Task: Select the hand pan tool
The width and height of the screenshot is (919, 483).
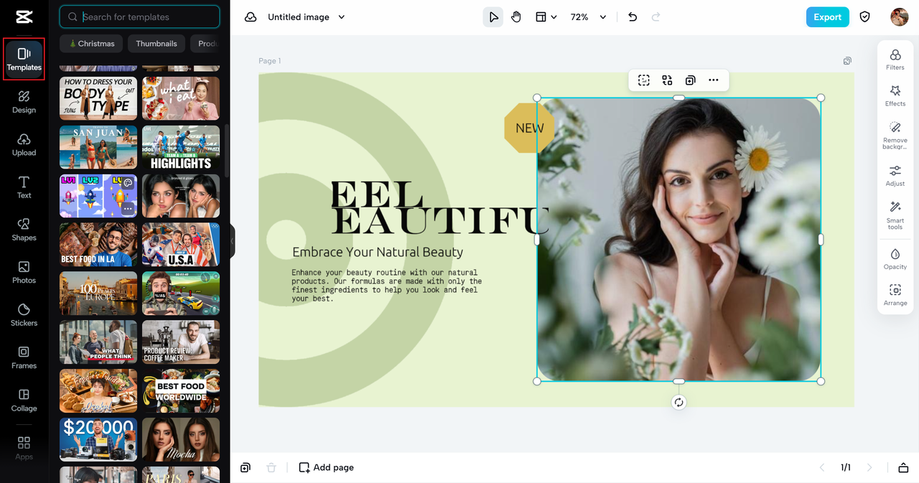Action: [x=516, y=17]
